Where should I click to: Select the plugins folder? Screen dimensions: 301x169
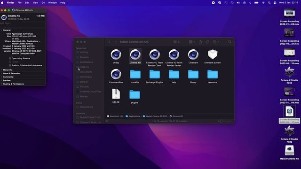(x=135, y=95)
